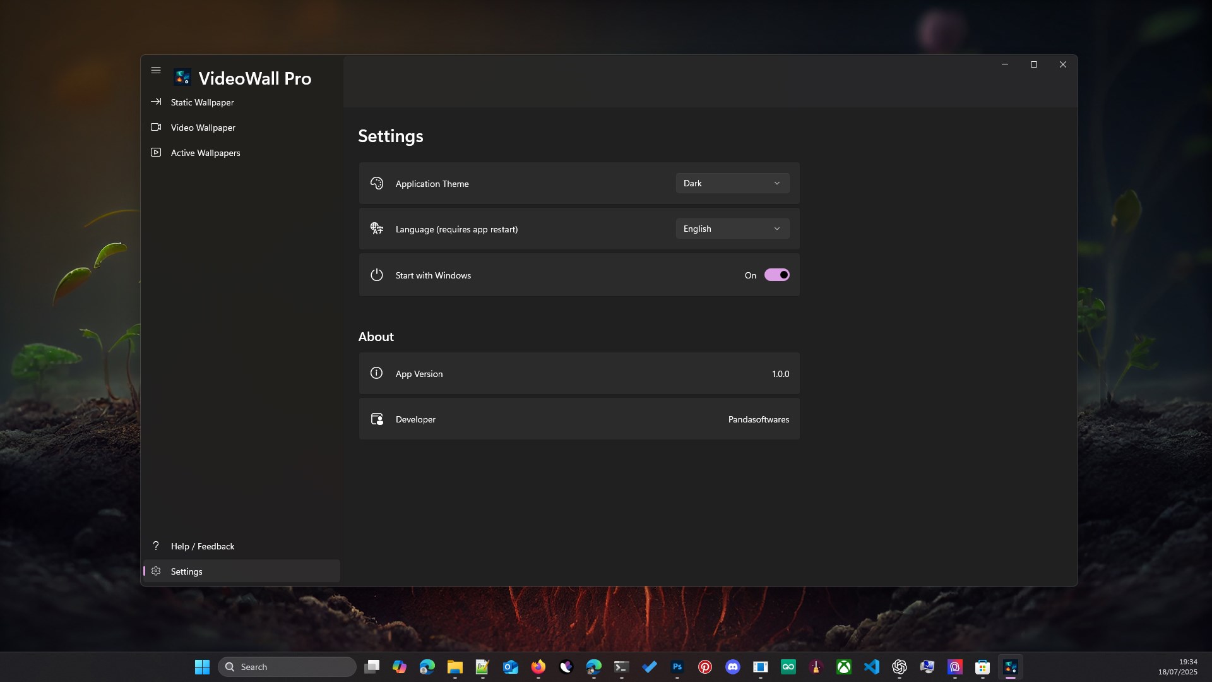Viewport: 1212px width, 682px height.
Task: Click the palette icon beside Application Theme
Action: (x=377, y=183)
